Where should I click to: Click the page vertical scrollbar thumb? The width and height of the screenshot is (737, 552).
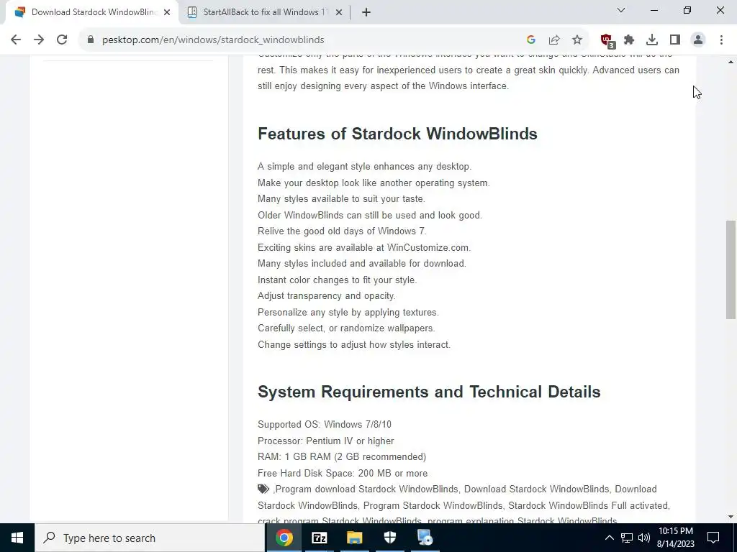pos(731,270)
